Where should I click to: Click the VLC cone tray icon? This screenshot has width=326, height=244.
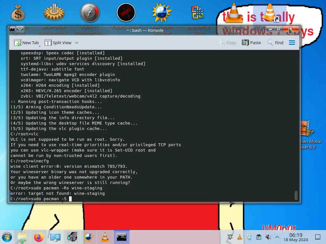coord(239,237)
